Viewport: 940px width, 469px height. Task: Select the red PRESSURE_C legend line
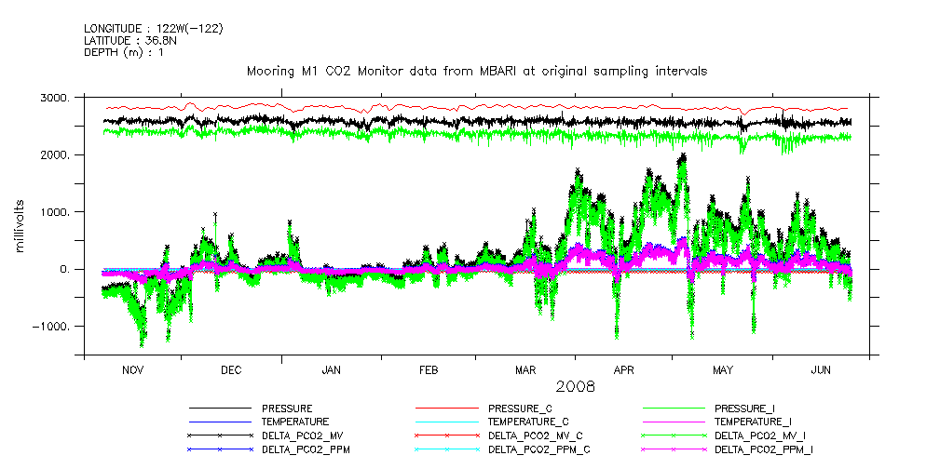(x=446, y=409)
